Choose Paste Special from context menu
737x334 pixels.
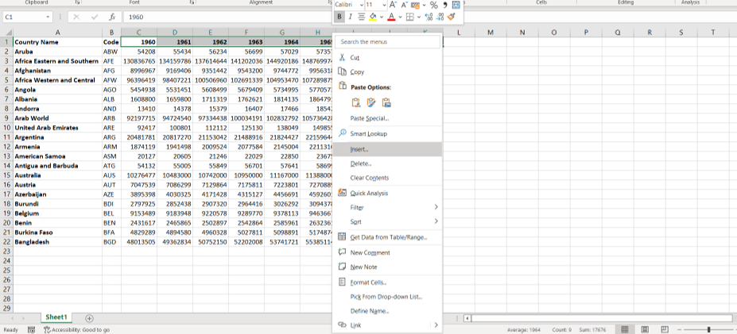pyautogui.click(x=388, y=118)
